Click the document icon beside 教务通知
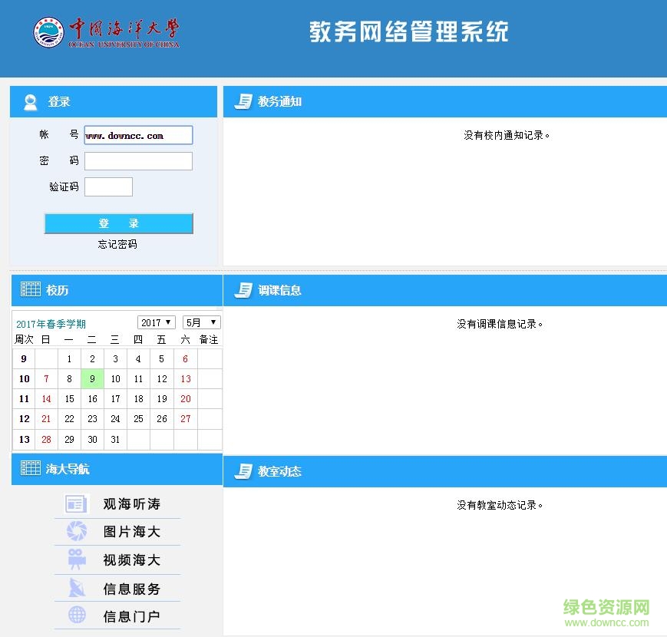 pyautogui.click(x=243, y=101)
